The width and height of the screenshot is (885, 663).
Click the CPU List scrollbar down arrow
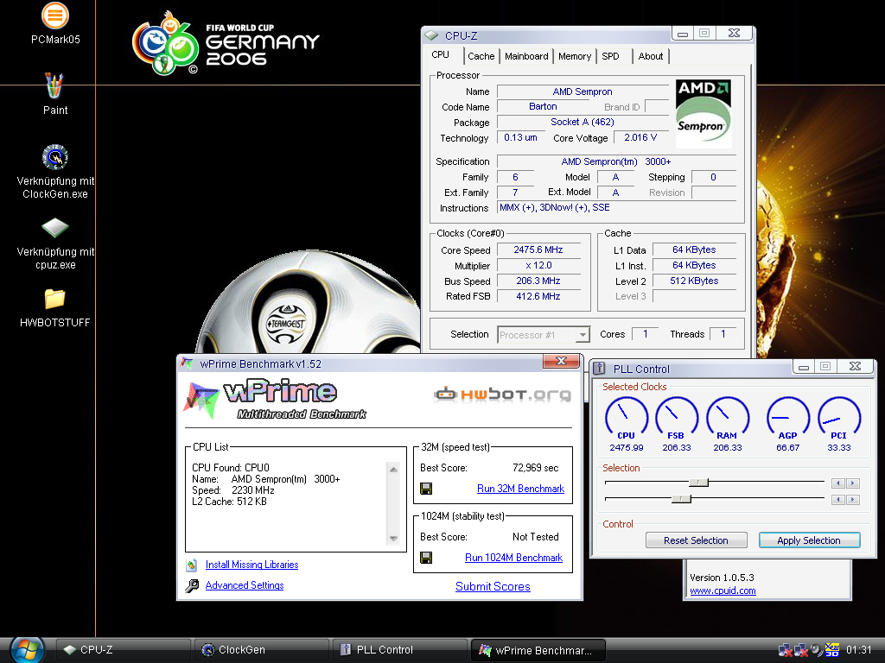(393, 539)
